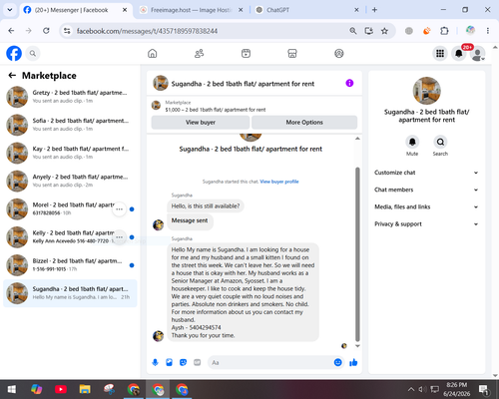499x399 pixels.
Task: Click the address bar URL
Action: (x=147, y=31)
